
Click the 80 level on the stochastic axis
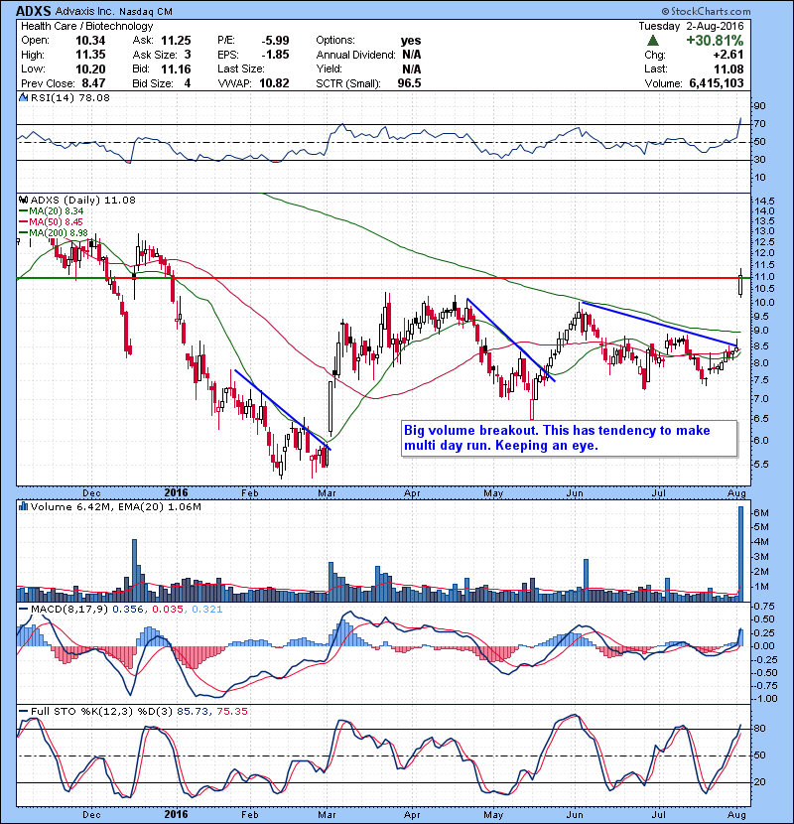pyautogui.click(x=760, y=729)
